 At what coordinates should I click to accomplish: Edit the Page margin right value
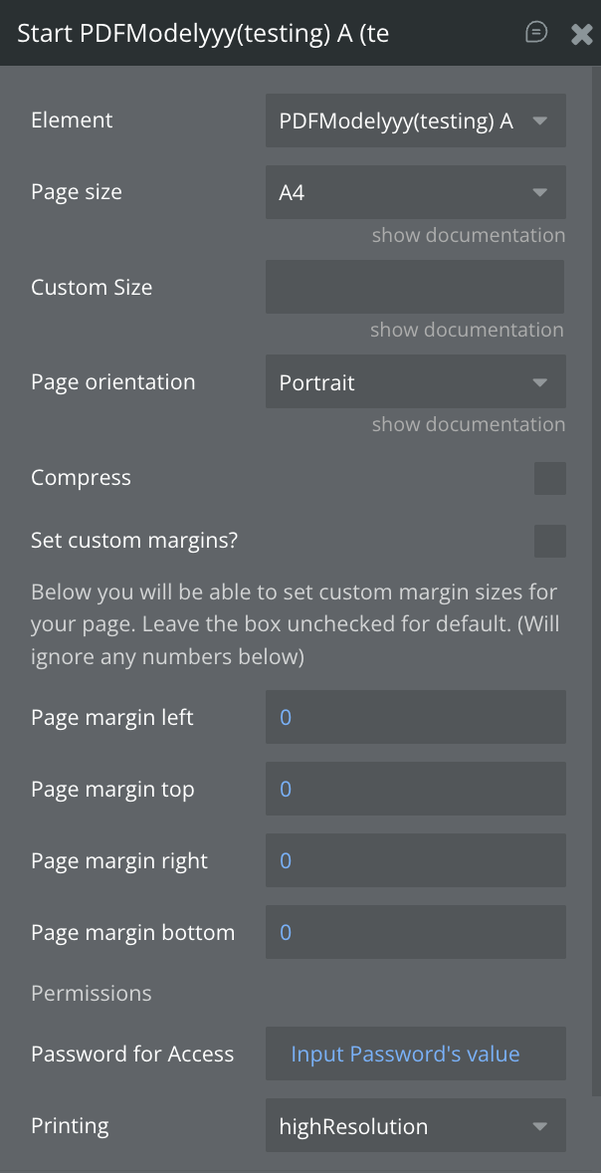(415, 860)
